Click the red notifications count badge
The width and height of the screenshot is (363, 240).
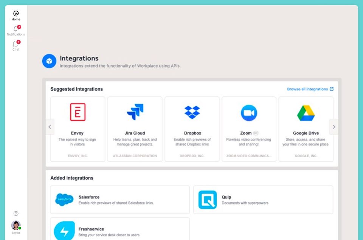[x=19, y=27]
